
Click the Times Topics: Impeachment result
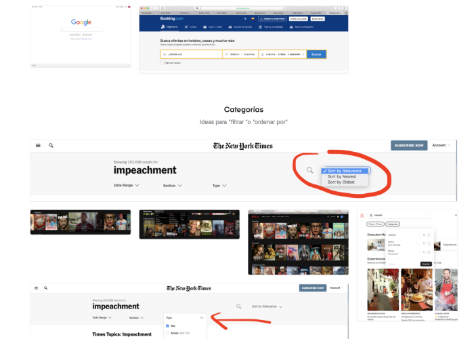point(122,334)
